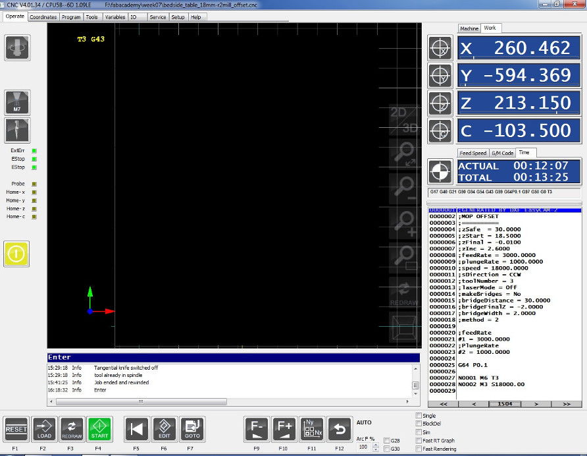
Task: Open the Service tab
Action: pos(157,17)
